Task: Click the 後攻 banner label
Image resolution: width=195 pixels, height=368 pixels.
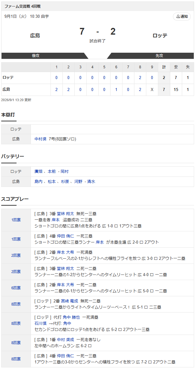Action: click(36, 56)
